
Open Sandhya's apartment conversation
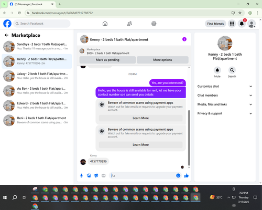tap(37, 46)
